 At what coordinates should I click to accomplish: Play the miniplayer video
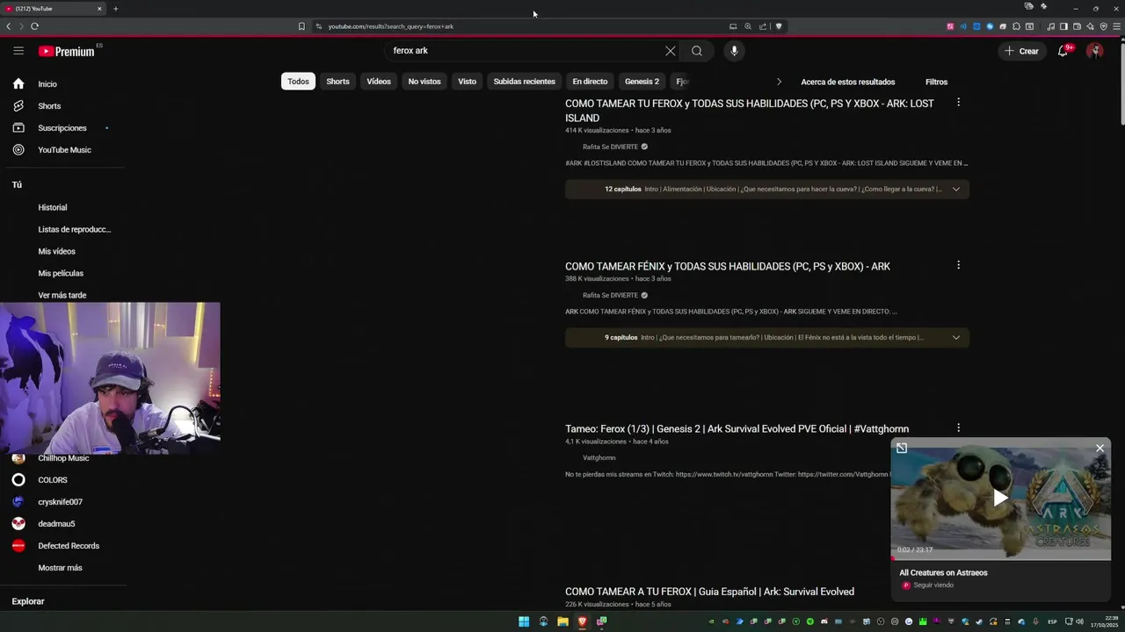coord(1000,499)
